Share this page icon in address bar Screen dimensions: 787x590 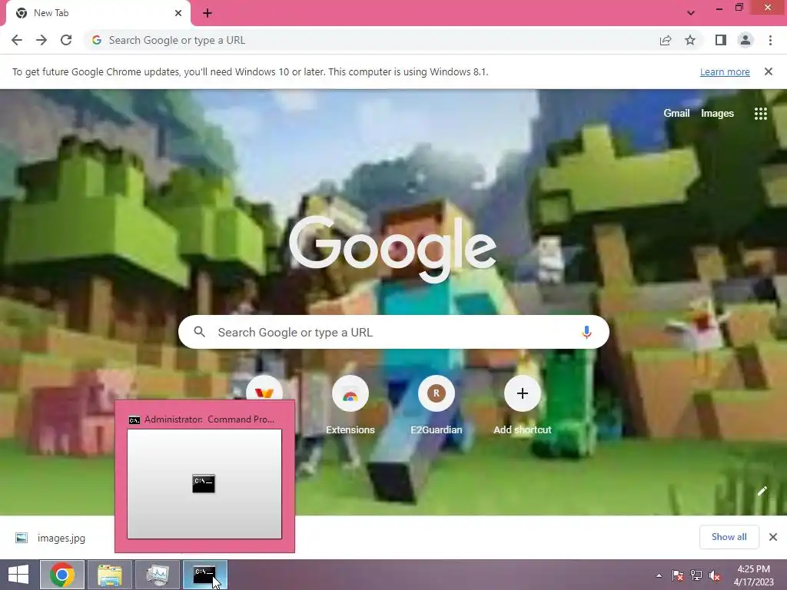click(666, 40)
